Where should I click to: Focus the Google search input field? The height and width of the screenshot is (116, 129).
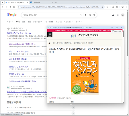51,15
